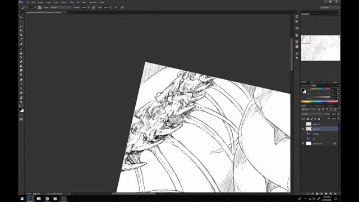The width and height of the screenshot is (359, 202).
Task: Select the Hand tool
Action: point(21,97)
